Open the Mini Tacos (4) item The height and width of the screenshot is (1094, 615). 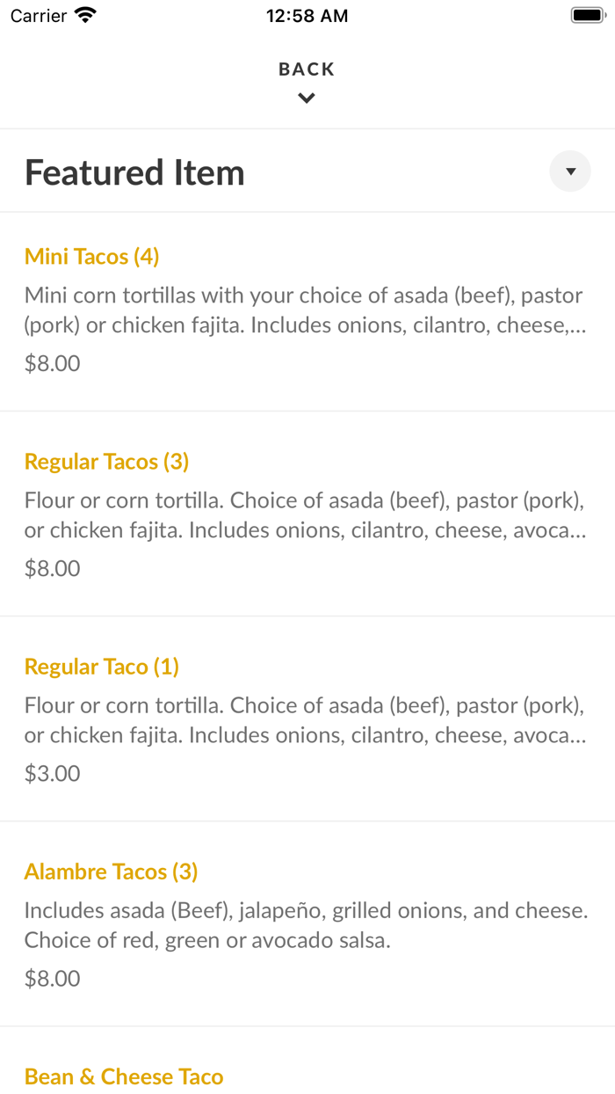pos(91,256)
